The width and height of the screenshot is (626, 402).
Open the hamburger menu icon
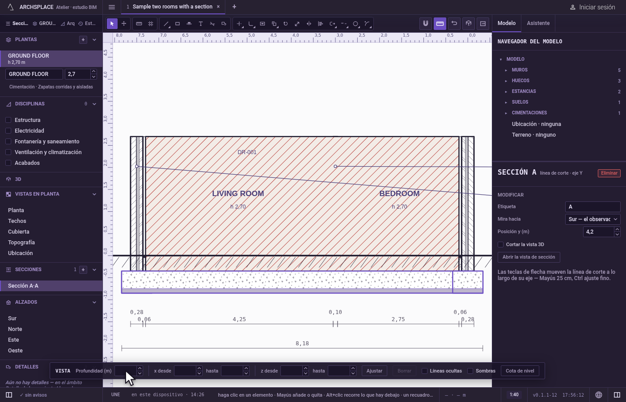(x=112, y=7)
